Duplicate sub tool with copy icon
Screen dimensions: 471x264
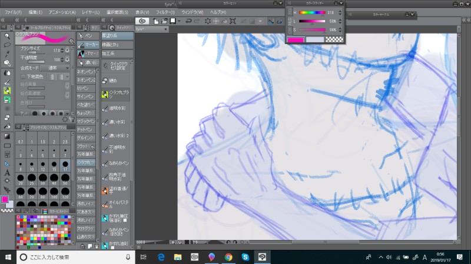[89, 246]
